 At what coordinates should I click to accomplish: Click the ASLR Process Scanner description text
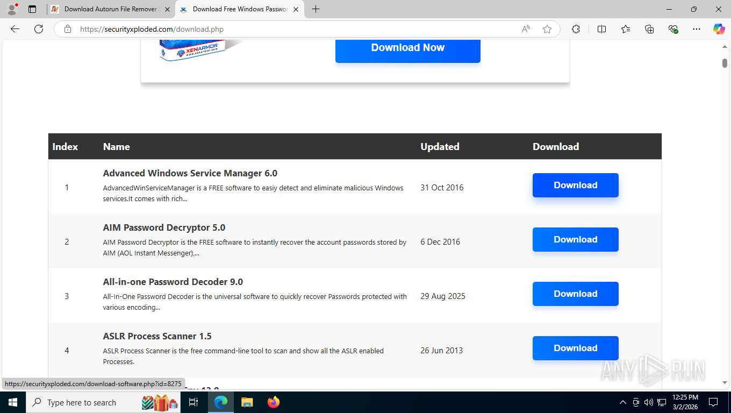243,356
